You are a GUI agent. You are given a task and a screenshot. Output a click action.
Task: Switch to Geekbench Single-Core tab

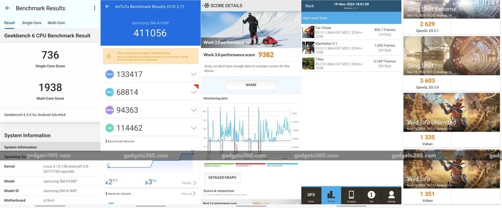point(32,23)
